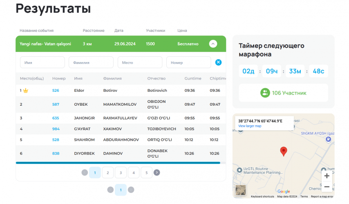Go to results page 2

[108, 173]
